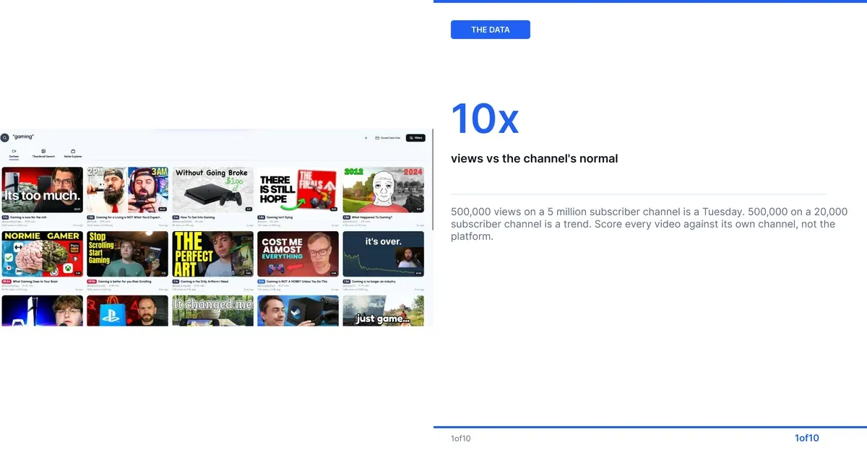Open the "Stop Scrolling Start Gaming" thumbnail

[x=127, y=254]
